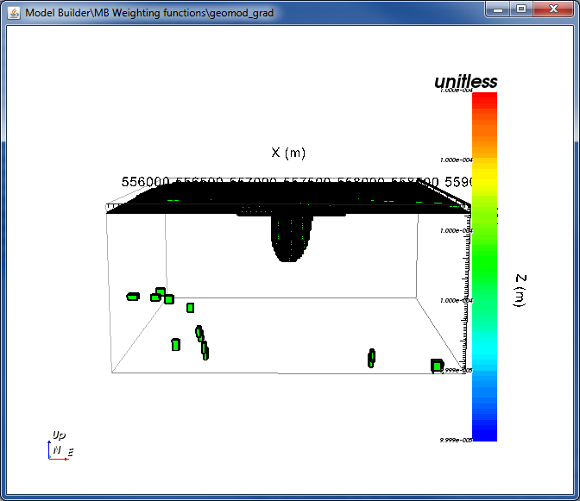Image resolution: width=580 pixels, height=501 pixels.
Task: Select the isolated green block near box bottom center-right
Action: (x=371, y=358)
